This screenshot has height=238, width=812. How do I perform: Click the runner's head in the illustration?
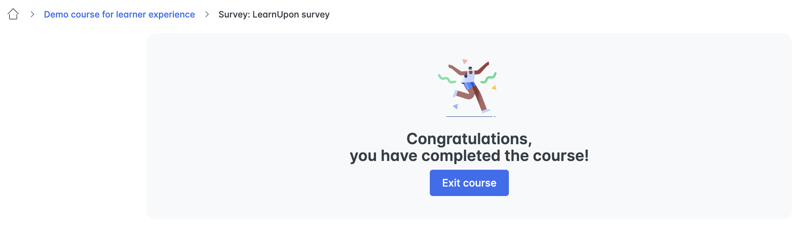pos(470,68)
